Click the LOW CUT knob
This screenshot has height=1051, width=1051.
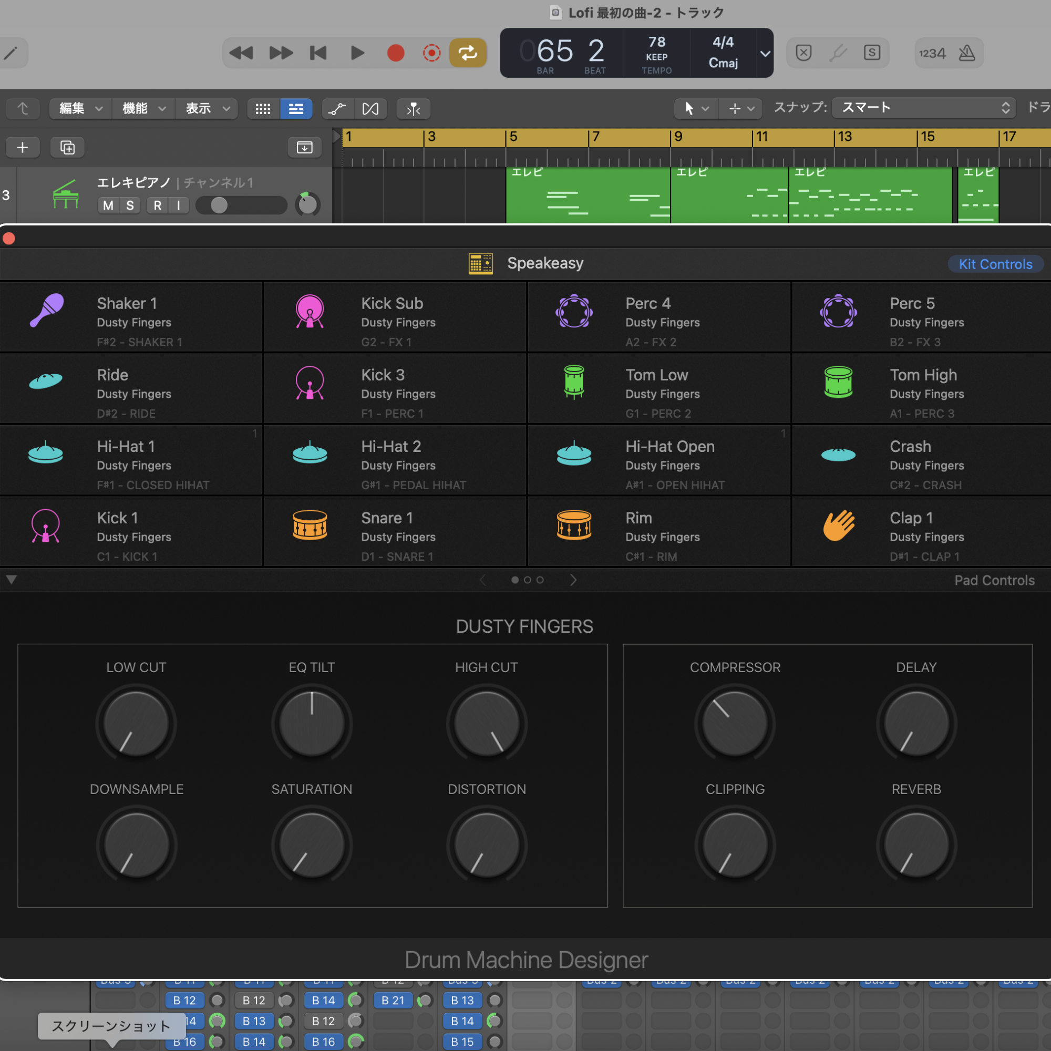136,724
